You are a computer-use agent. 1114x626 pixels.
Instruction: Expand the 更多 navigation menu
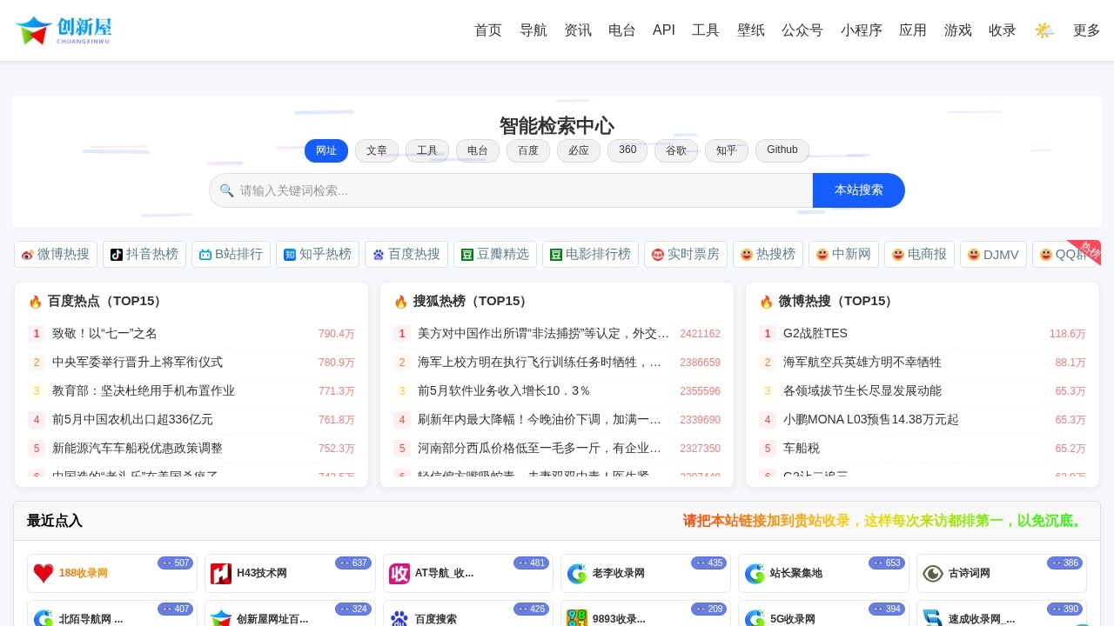point(1087,30)
